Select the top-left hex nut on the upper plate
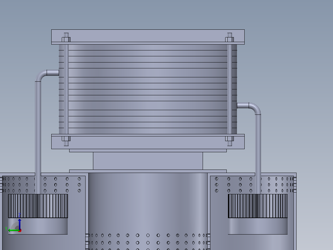This screenshot has height=250, width=333. pos(66,40)
